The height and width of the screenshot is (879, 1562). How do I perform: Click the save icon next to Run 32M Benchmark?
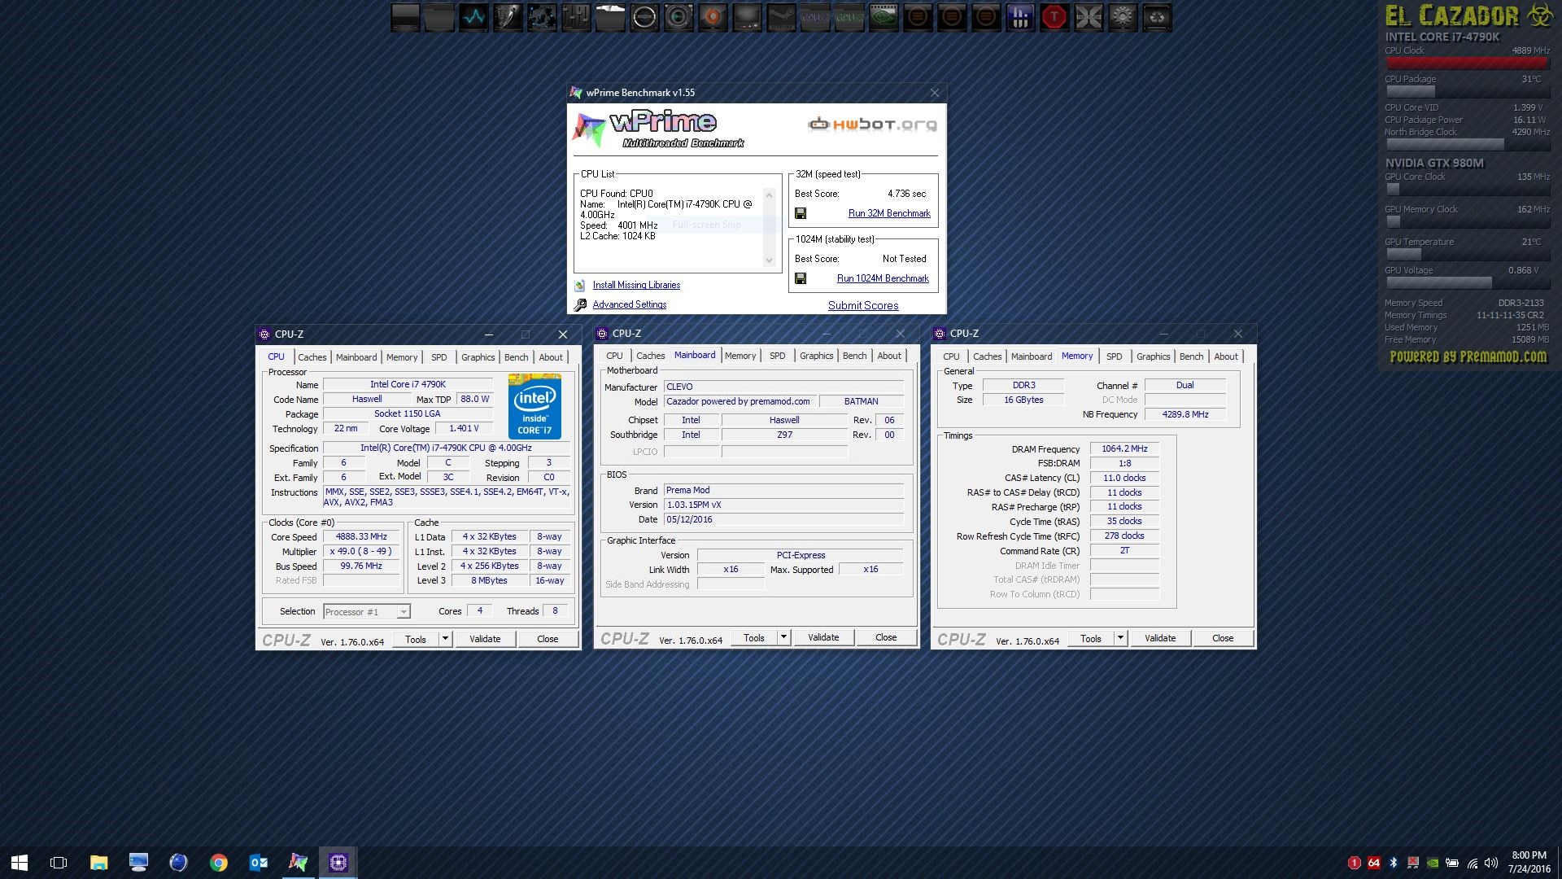pos(801,213)
